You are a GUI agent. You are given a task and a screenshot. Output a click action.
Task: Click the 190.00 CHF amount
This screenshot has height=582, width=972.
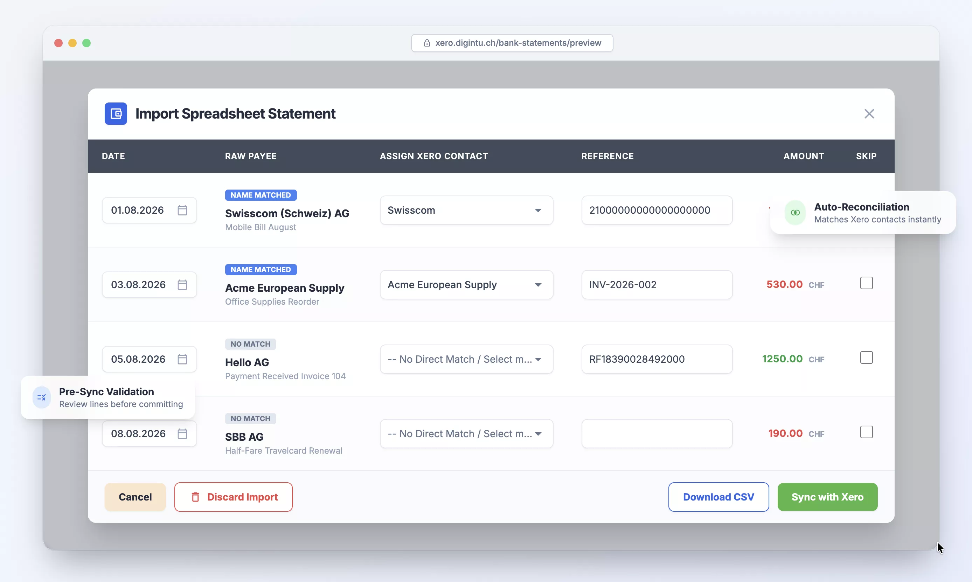pos(796,433)
